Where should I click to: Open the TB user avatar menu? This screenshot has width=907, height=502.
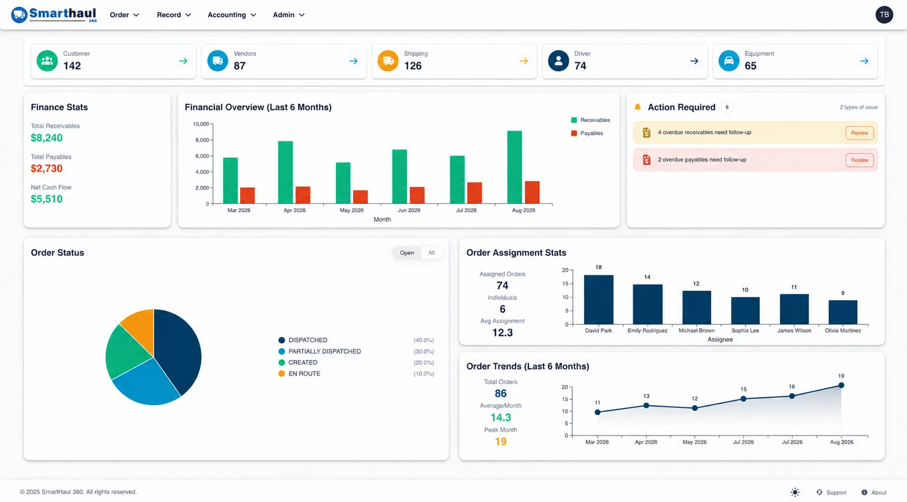pos(884,15)
